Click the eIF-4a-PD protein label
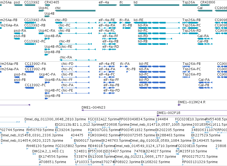The height and width of the screenshot is (166, 227). pyautogui.click(x=111, y=90)
